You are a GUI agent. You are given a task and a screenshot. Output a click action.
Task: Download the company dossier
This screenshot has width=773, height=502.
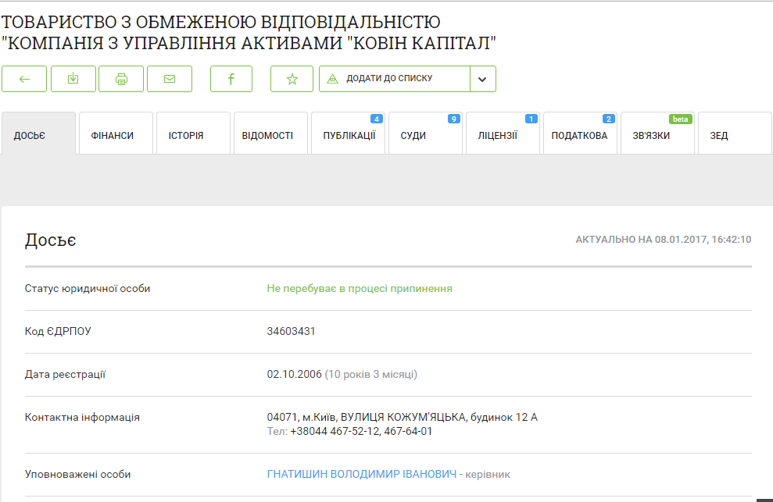[73, 79]
